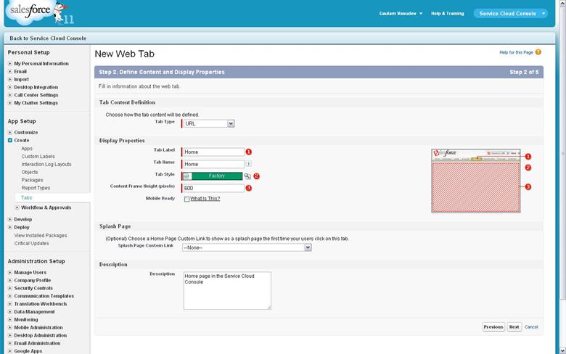Screen dimensions: 566x354
Task: Click the factory icon in Tab Style
Action: (x=187, y=176)
